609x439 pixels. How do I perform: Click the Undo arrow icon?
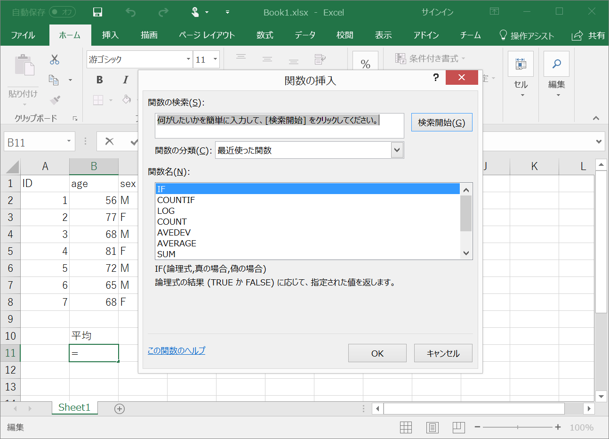[x=130, y=12]
